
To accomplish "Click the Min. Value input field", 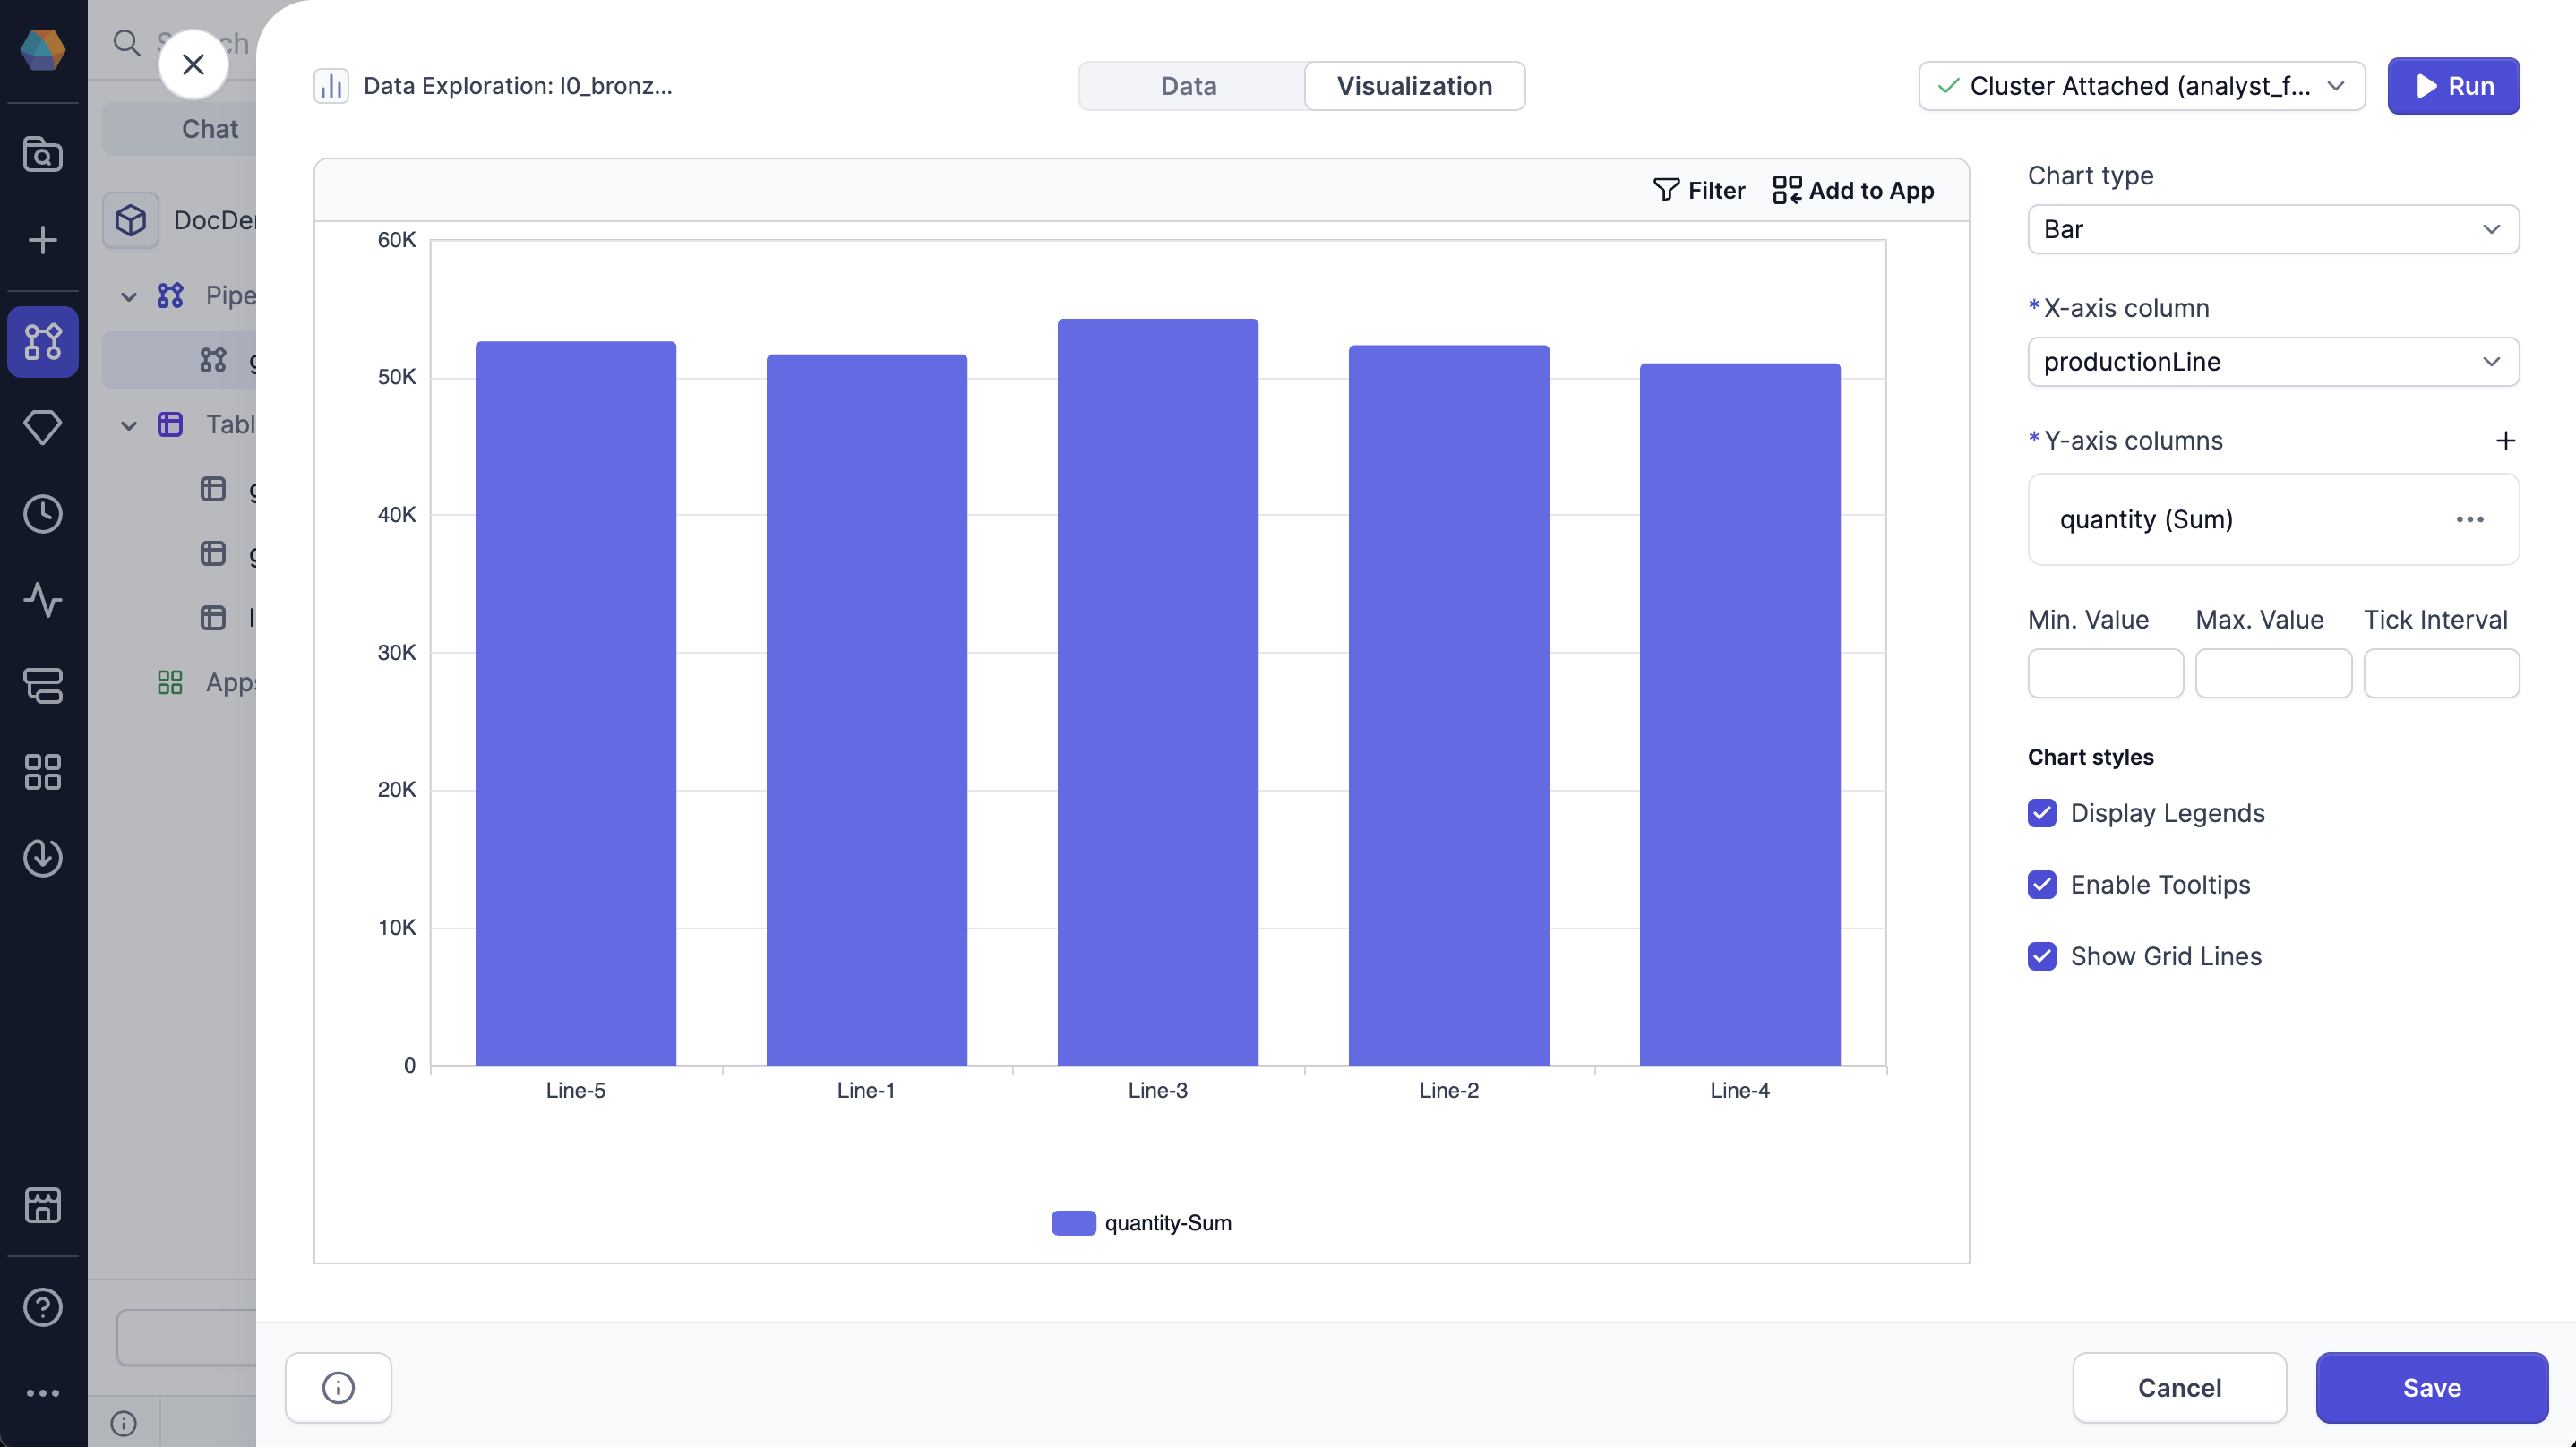I will [2104, 673].
